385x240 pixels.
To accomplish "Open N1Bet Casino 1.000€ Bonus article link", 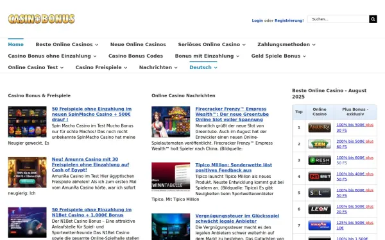I will [92, 212].
